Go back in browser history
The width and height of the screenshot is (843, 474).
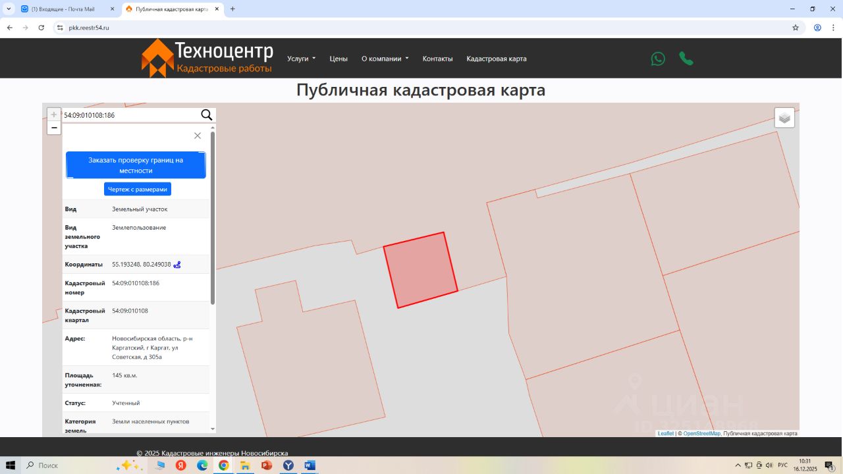click(9, 28)
